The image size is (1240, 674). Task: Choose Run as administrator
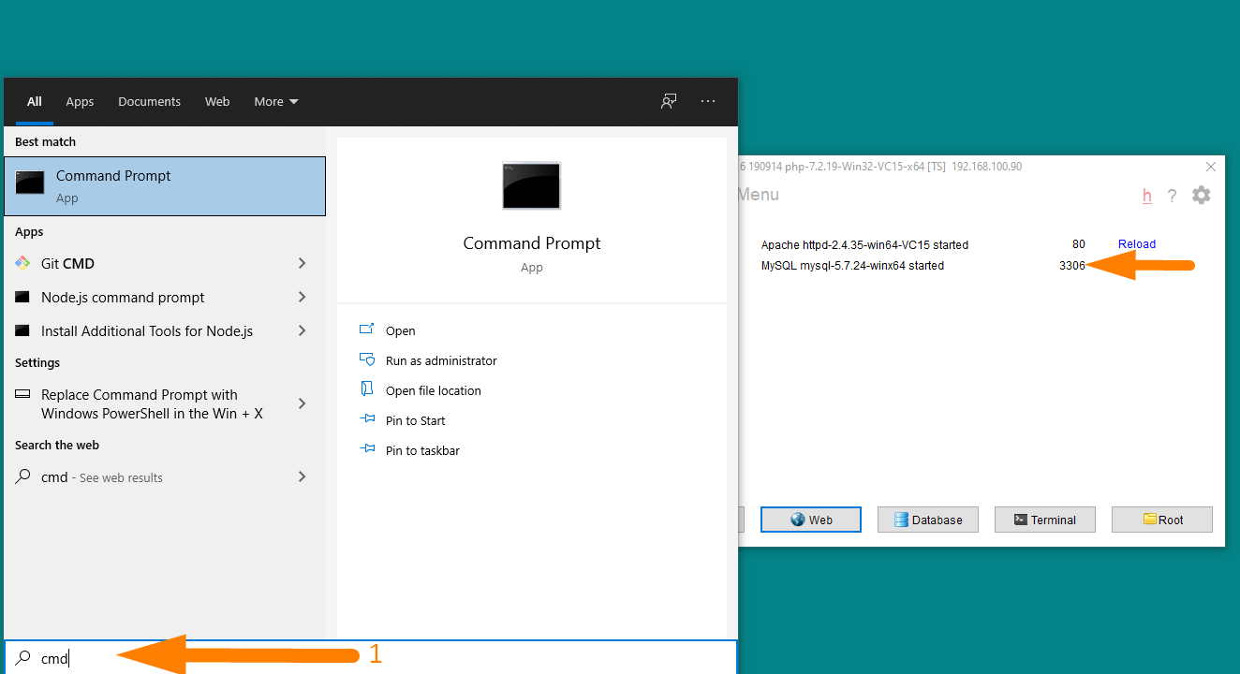pyautogui.click(x=441, y=360)
